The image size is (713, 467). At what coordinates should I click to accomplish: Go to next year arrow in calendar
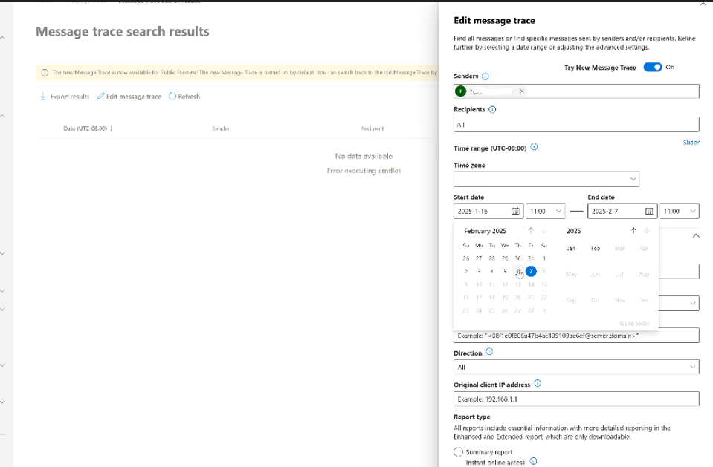647,231
